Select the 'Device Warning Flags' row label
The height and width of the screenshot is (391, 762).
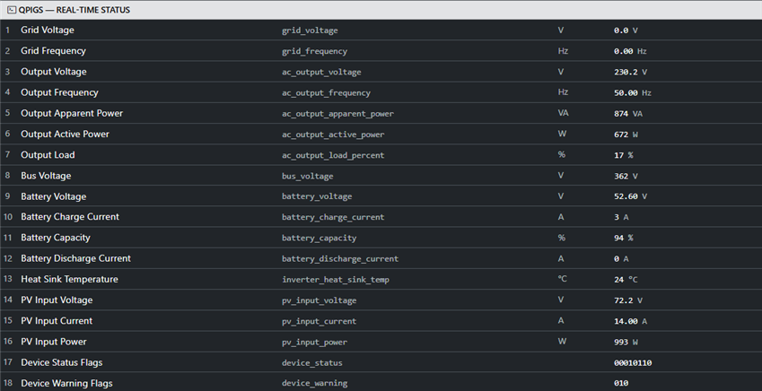point(66,384)
